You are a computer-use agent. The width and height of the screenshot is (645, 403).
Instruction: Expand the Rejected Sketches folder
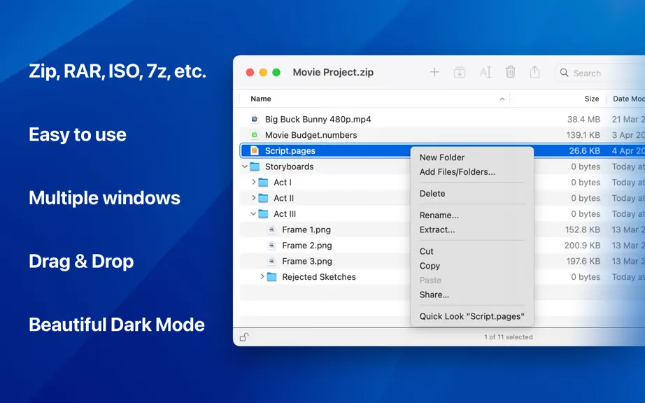point(262,277)
